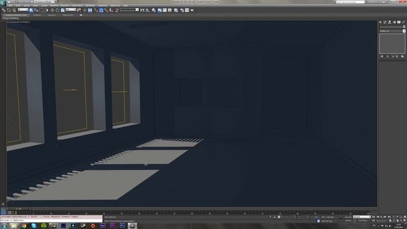Toggle the 3D Snaps button
407x229 pixels.
click(x=96, y=10)
